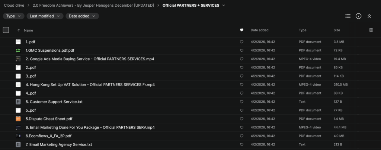Click Official PARTNERS + SERVICES breadcrumb
Screen dimensions: 381x150
pyautogui.click(x=191, y=5)
